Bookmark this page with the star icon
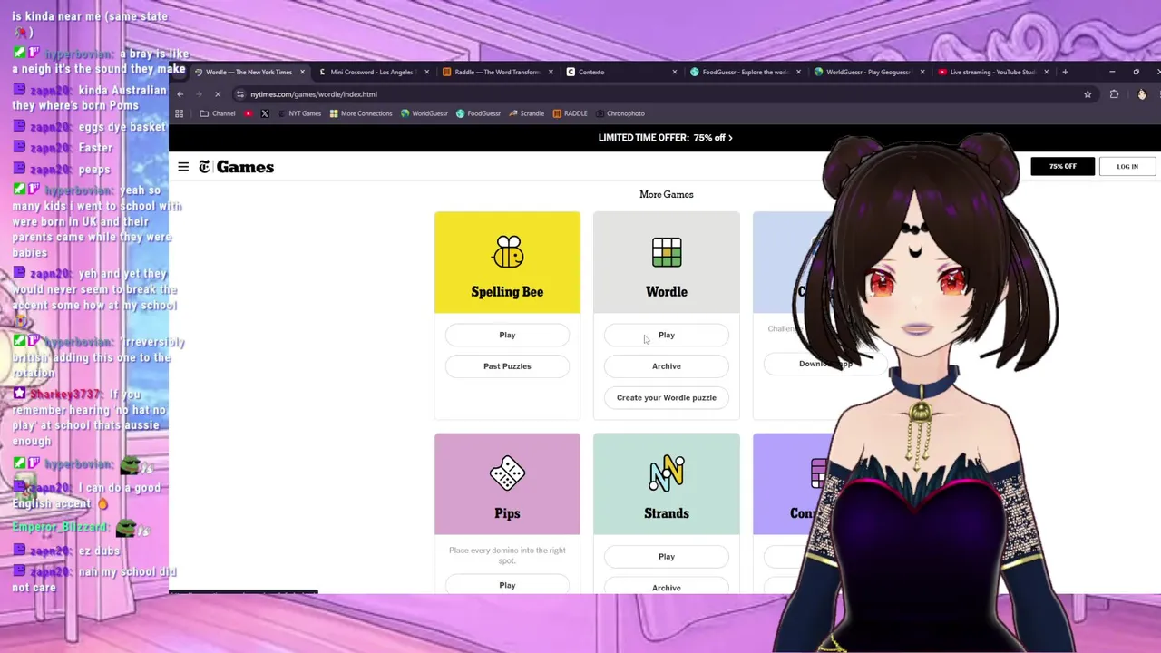1161x653 pixels. click(1088, 94)
